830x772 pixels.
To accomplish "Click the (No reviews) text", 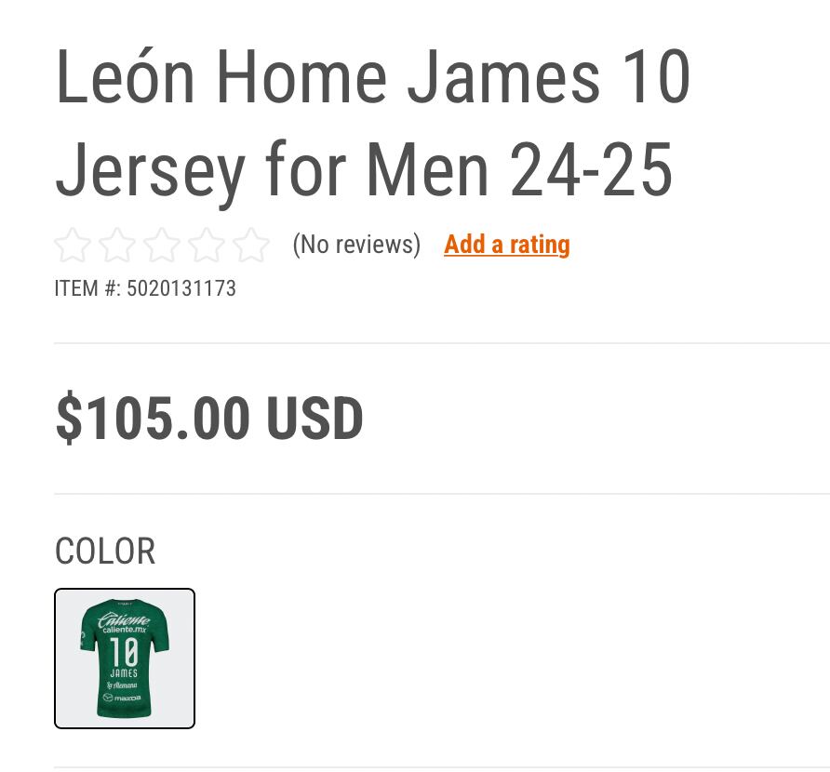I will point(356,245).
